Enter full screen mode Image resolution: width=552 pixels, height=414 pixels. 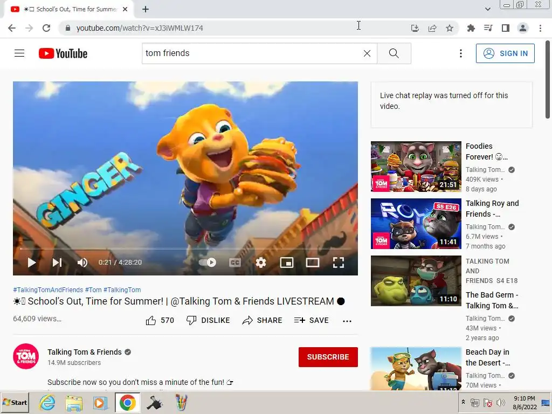(339, 263)
